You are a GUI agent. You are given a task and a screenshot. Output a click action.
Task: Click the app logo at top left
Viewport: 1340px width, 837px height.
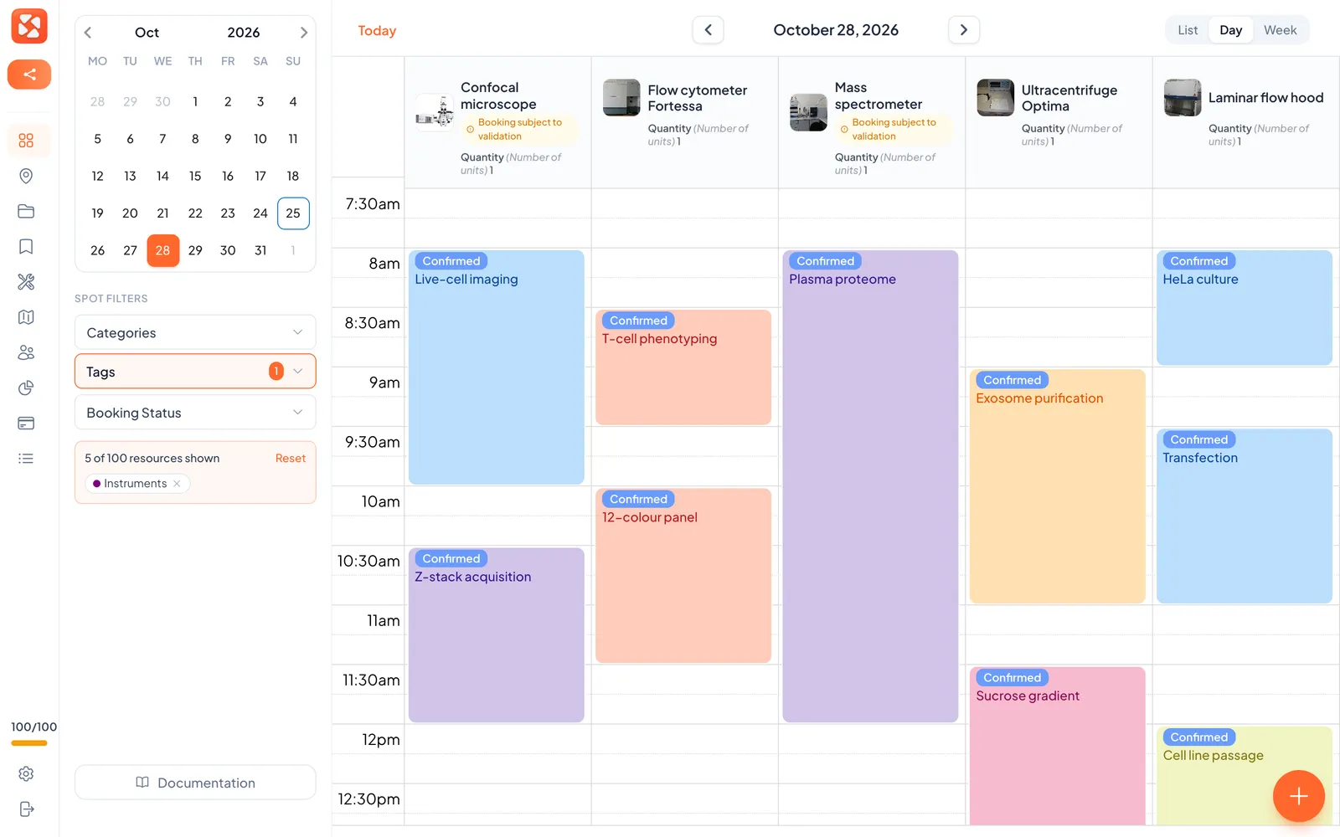[29, 26]
